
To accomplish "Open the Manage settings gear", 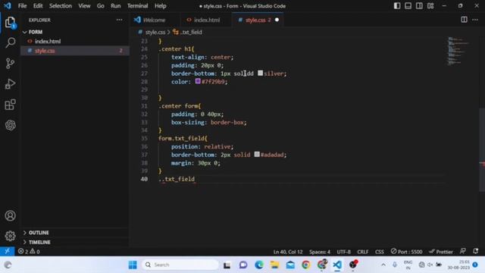I will [10, 236].
